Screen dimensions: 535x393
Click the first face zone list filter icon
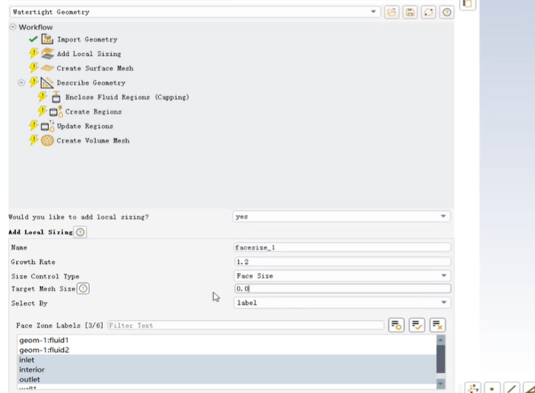(x=396, y=325)
